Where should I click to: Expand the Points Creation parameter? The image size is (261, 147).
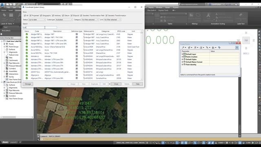pos(182,57)
